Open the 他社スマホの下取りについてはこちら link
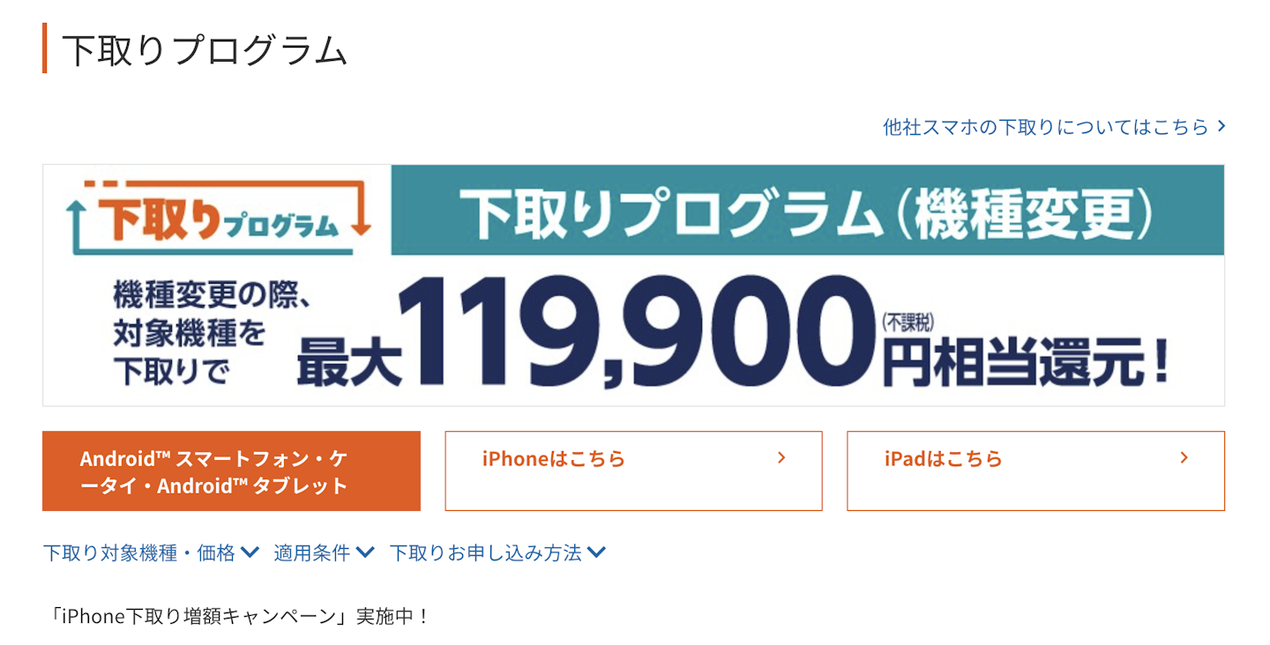The height and width of the screenshot is (645, 1270). (x=1045, y=127)
